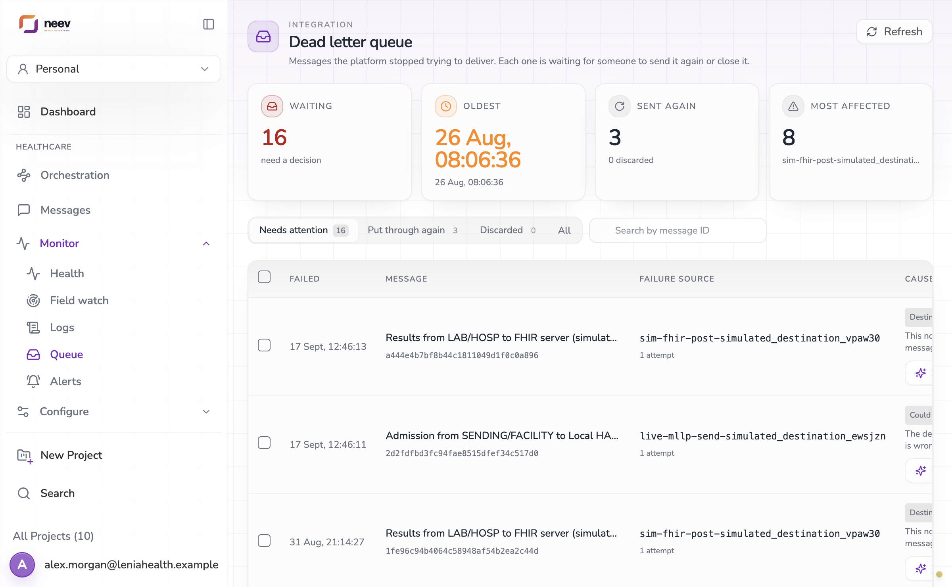Viewport: 952px width, 587px height.
Task: Click AI sparkle icon for a444e4b7 row
Action: [x=920, y=373]
